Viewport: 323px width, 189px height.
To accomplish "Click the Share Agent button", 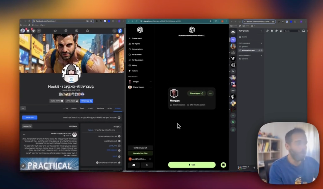I will pos(197,93).
